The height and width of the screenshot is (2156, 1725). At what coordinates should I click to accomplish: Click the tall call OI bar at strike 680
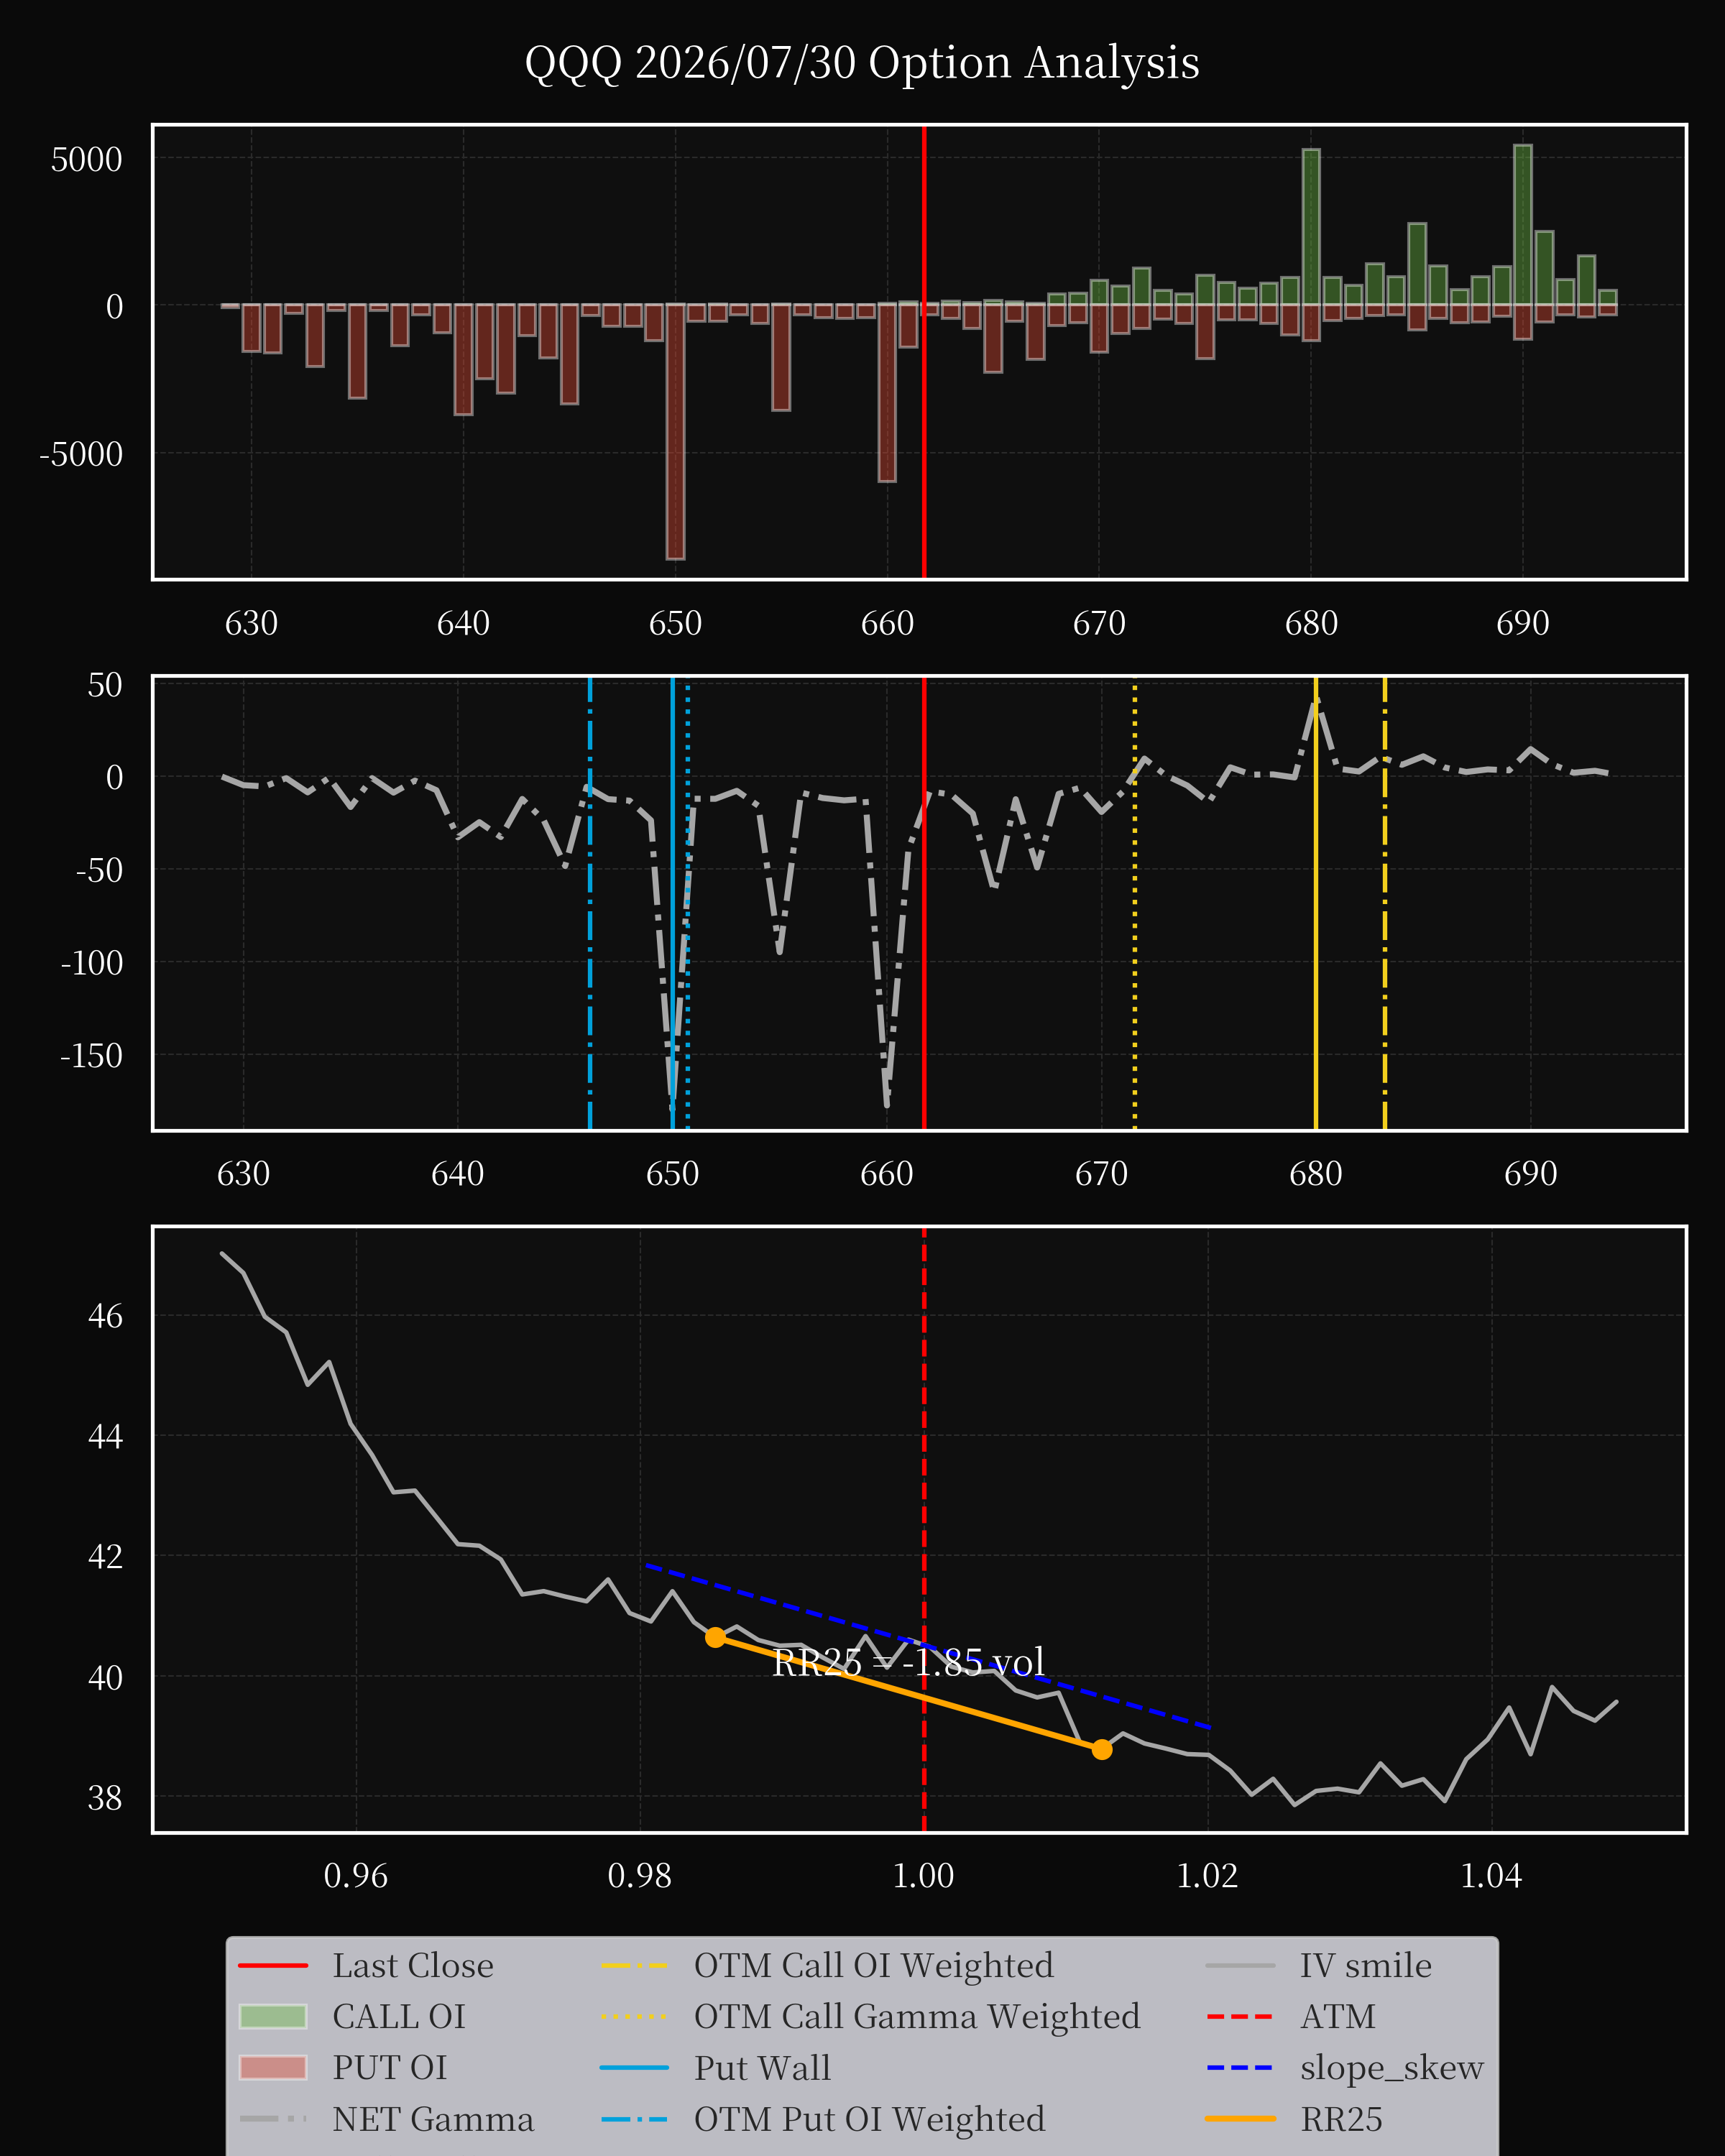[1311, 227]
